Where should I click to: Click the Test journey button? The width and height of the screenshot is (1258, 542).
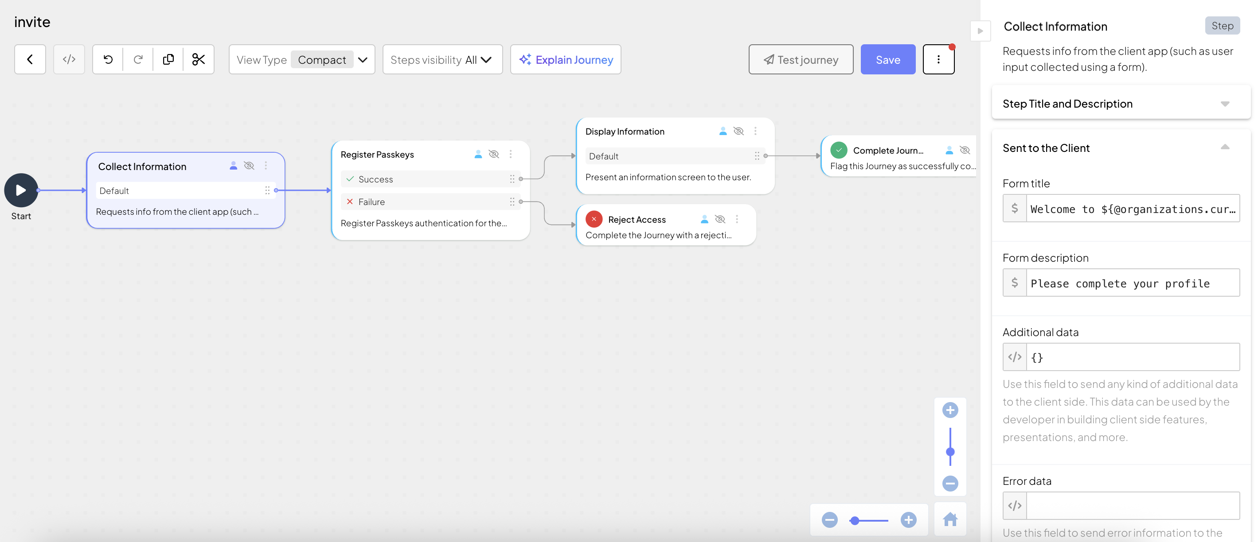[x=801, y=59]
